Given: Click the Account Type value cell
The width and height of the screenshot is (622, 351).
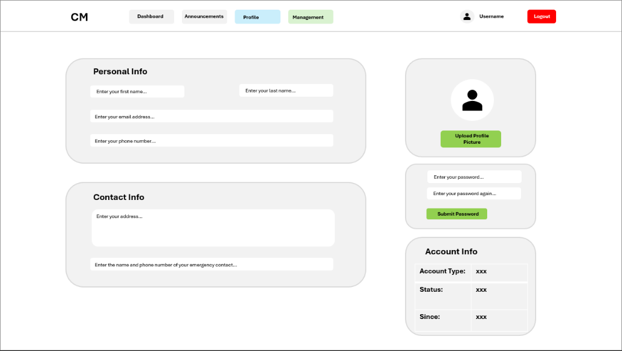Looking at the screenshot, I should (499, 272).
